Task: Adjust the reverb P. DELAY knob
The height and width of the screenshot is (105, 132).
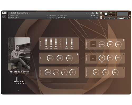Action: click(x=102, y=44)
